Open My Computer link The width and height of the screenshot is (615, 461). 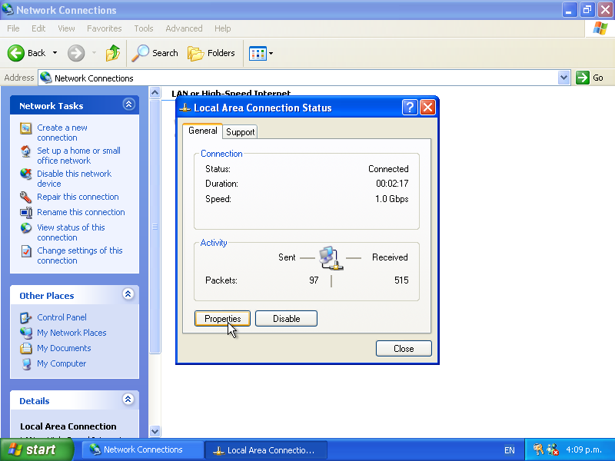(x=61, y=363)
